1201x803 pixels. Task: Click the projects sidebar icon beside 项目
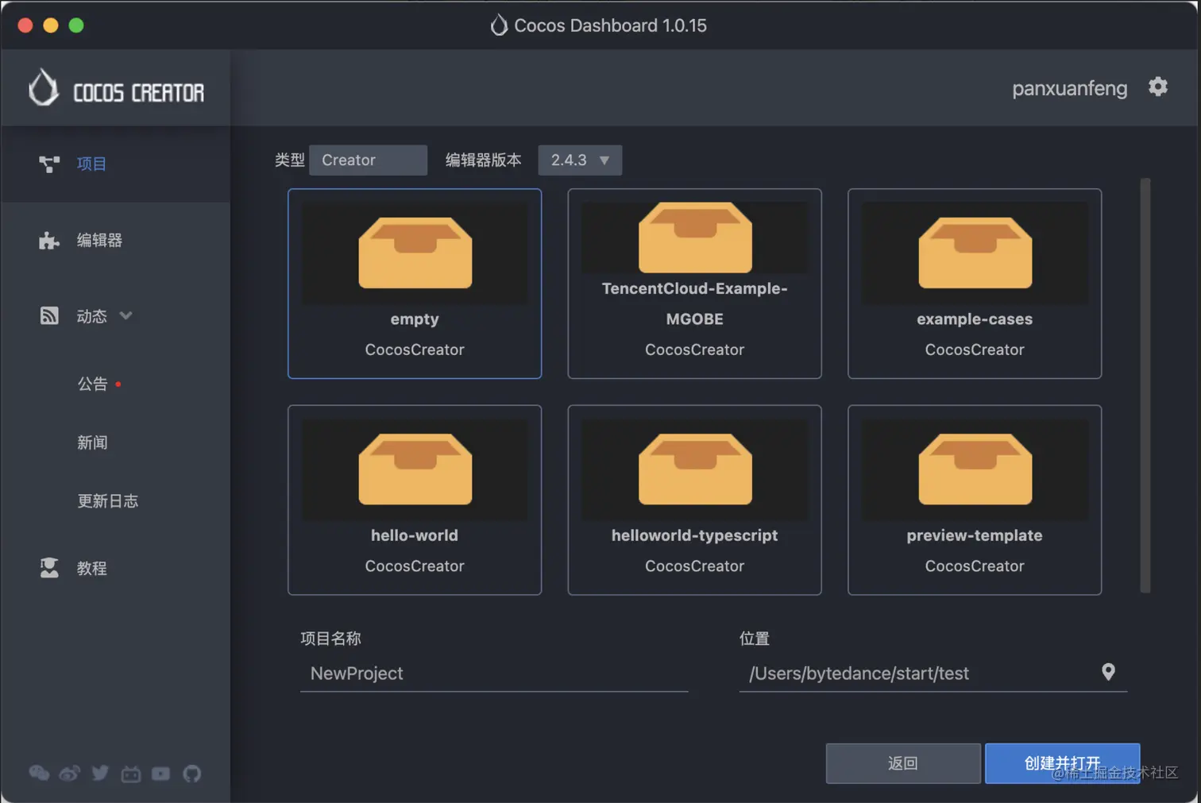pyautogui.click(x=49, y=164)
